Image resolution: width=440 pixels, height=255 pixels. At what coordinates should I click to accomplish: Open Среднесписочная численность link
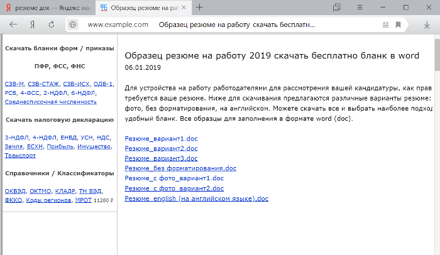pos(50,102)
